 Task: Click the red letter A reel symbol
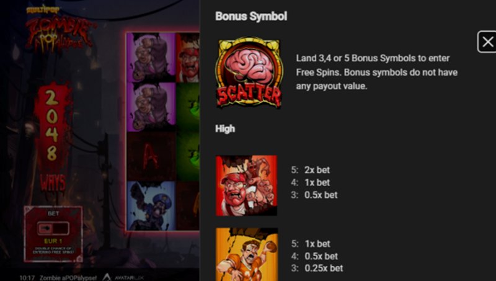click(x=151, y=156)
